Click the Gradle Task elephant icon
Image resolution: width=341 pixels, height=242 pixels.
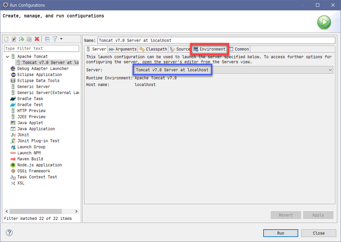(13, 99)
